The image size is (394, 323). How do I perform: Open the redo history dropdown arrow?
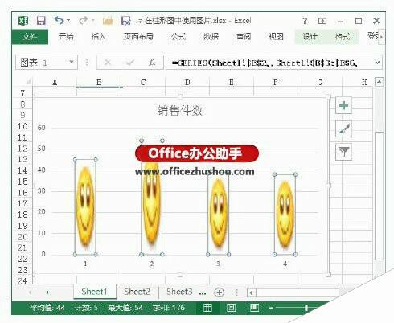[93, 21]
